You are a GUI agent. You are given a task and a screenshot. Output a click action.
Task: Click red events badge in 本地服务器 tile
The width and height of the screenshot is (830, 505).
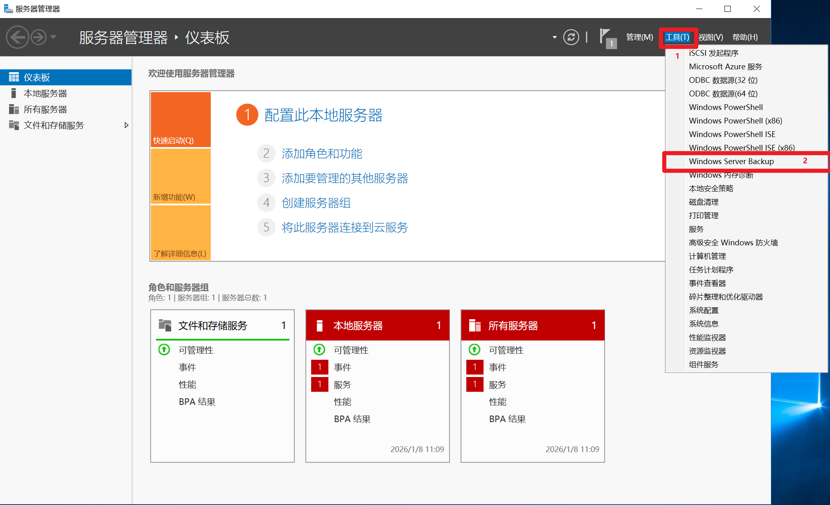(319, 367)
